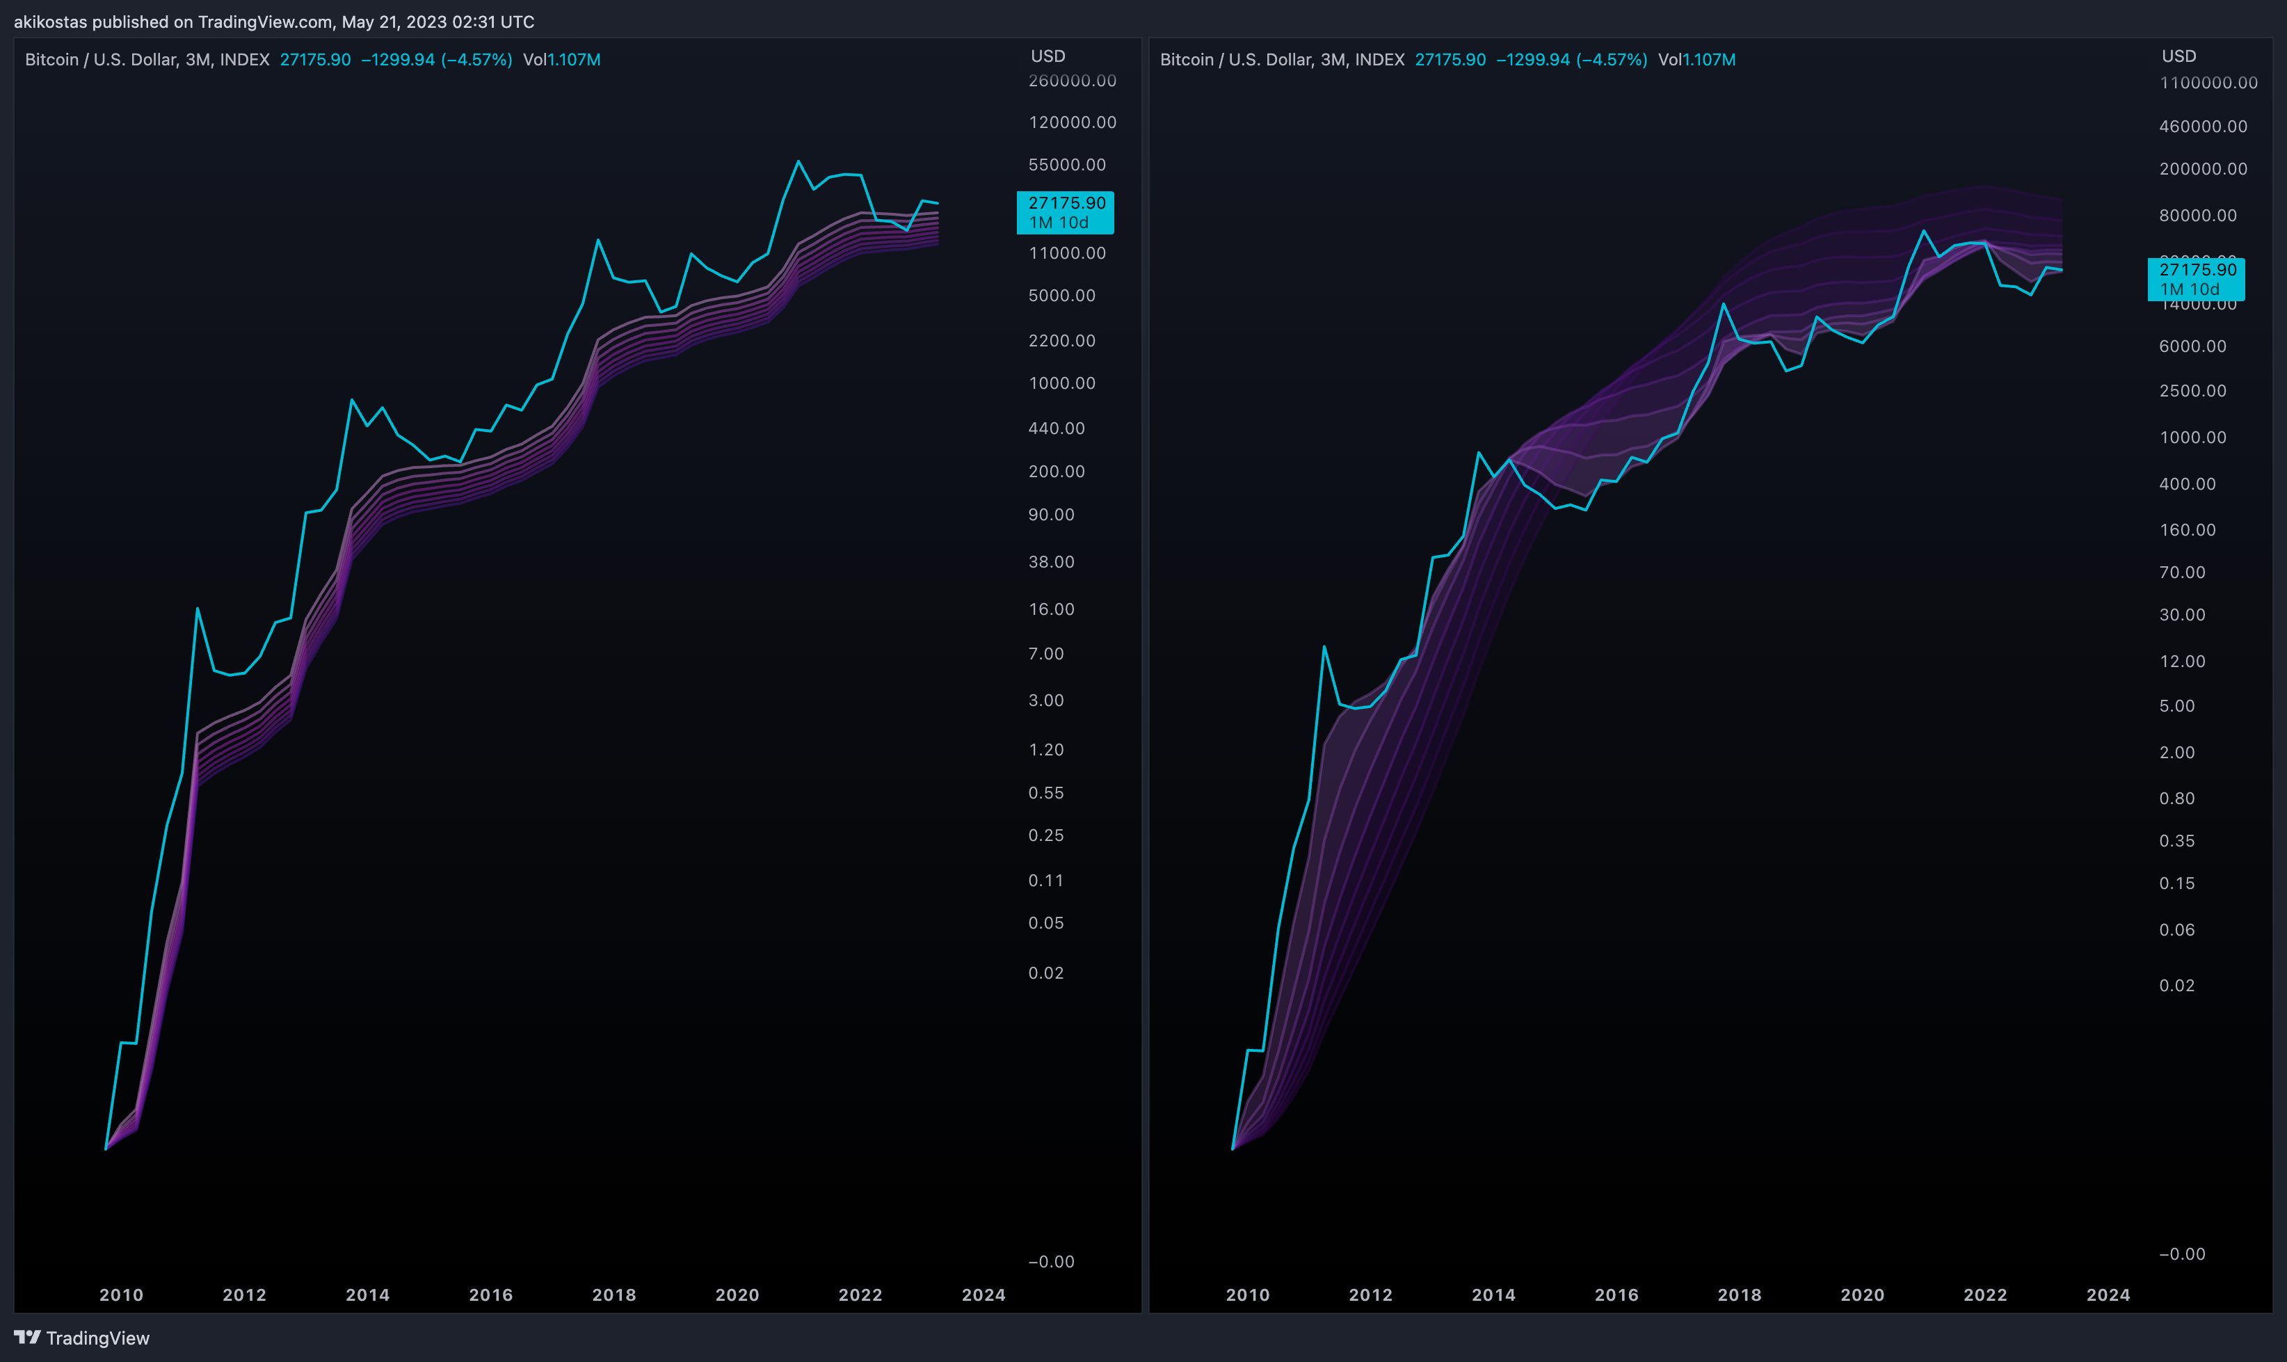The image size is (2287, 1362).
Task: Click the USD currency label on right chart
Action: click(2180, 56)
